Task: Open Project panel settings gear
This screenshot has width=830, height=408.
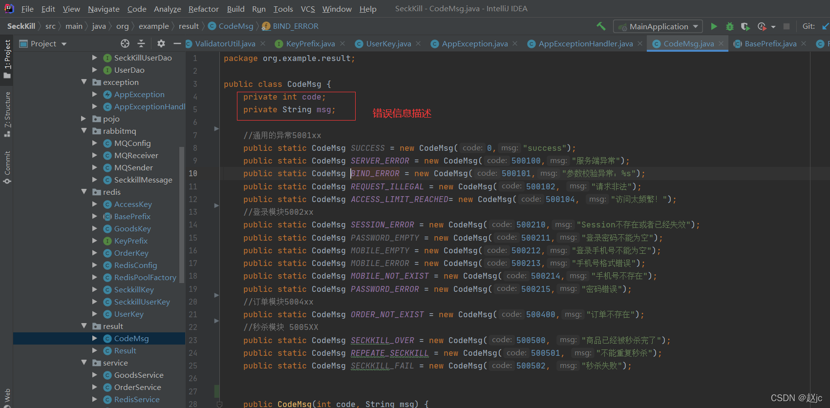Action: (x=161, y=43)
